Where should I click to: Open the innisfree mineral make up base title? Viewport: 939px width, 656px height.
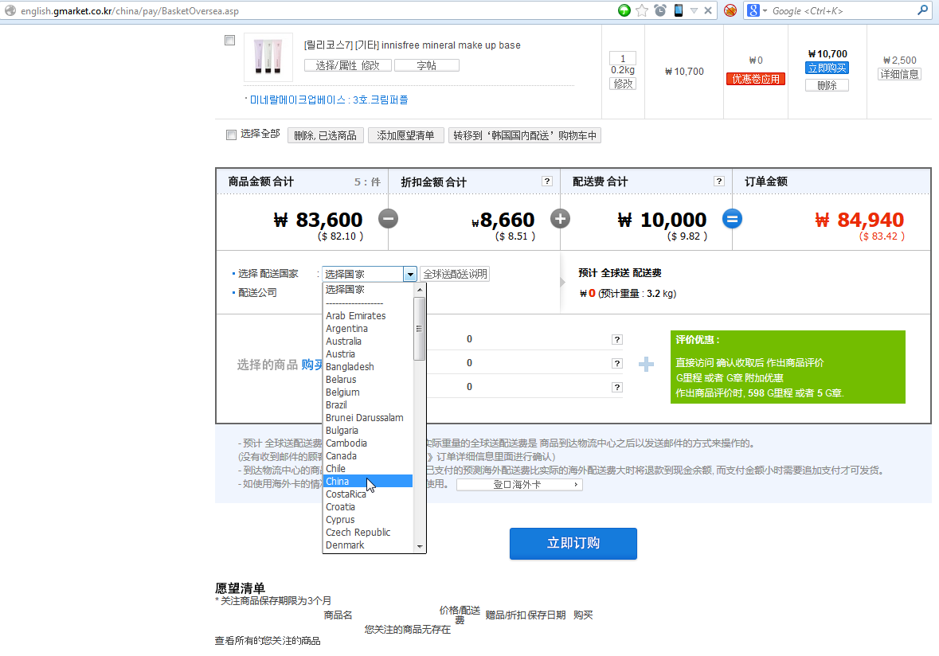(x=412, y=45)
